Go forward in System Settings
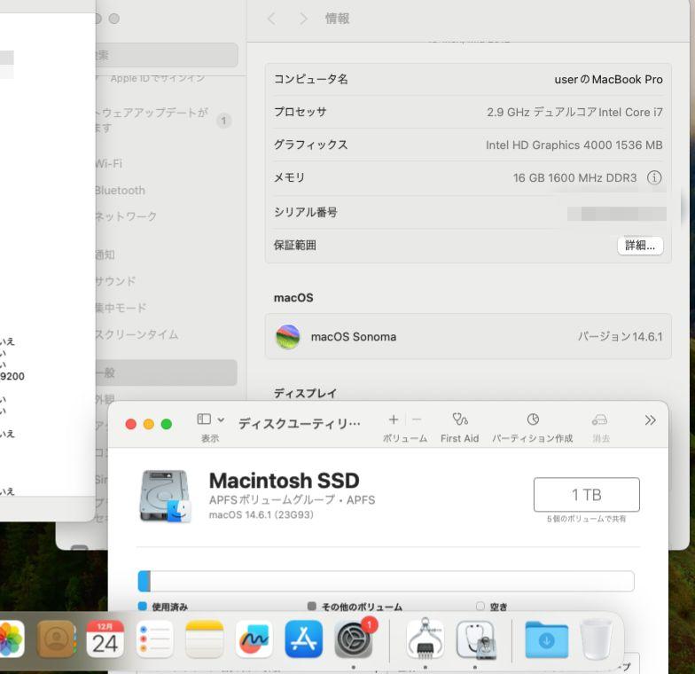695x674 pixels. pyautogui.click(x=303, y=19)
